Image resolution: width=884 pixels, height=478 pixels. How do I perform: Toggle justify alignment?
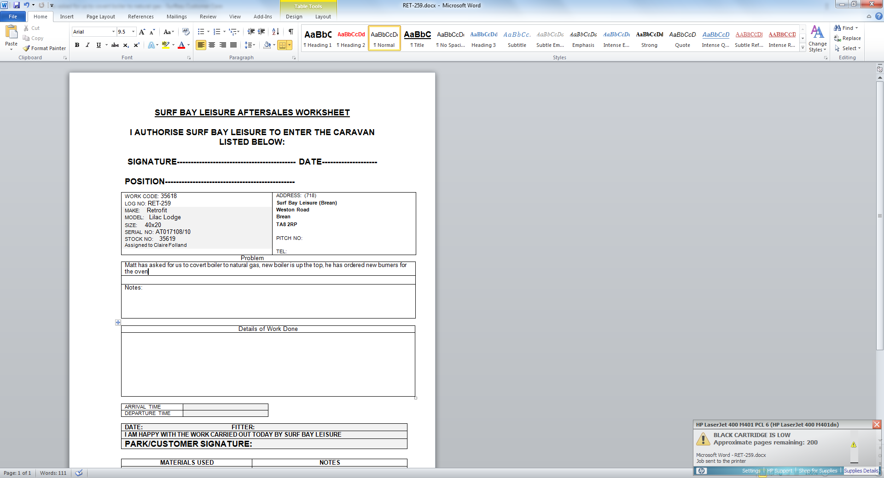pos(233,45)
